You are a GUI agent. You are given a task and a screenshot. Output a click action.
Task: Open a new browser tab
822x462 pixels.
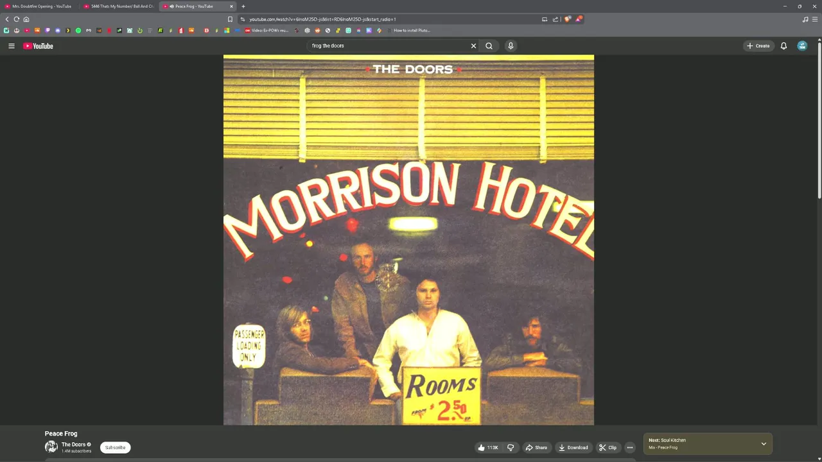tap(243, 6)
